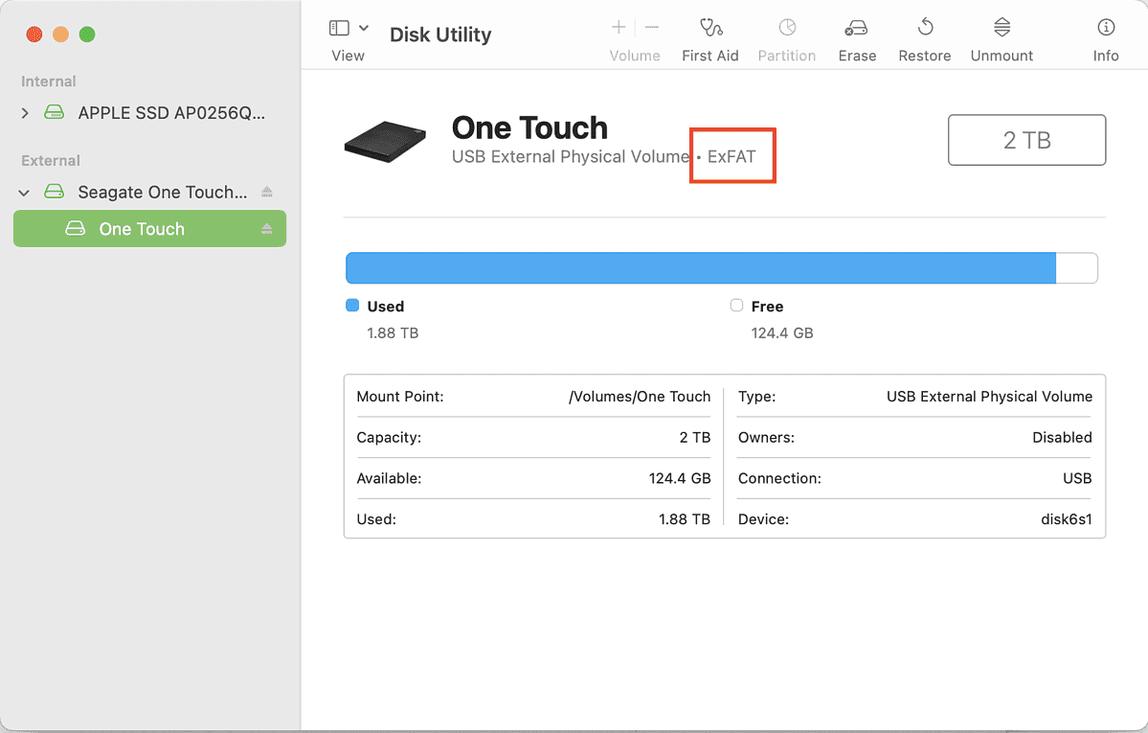Select the Used space indicator
This screenshot has width=1148, height=733.
[353, 306]
